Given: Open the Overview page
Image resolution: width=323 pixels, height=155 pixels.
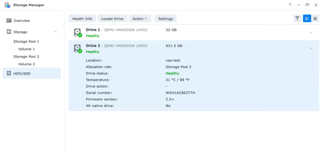Looking at the screenshot, I should point(22,20).
